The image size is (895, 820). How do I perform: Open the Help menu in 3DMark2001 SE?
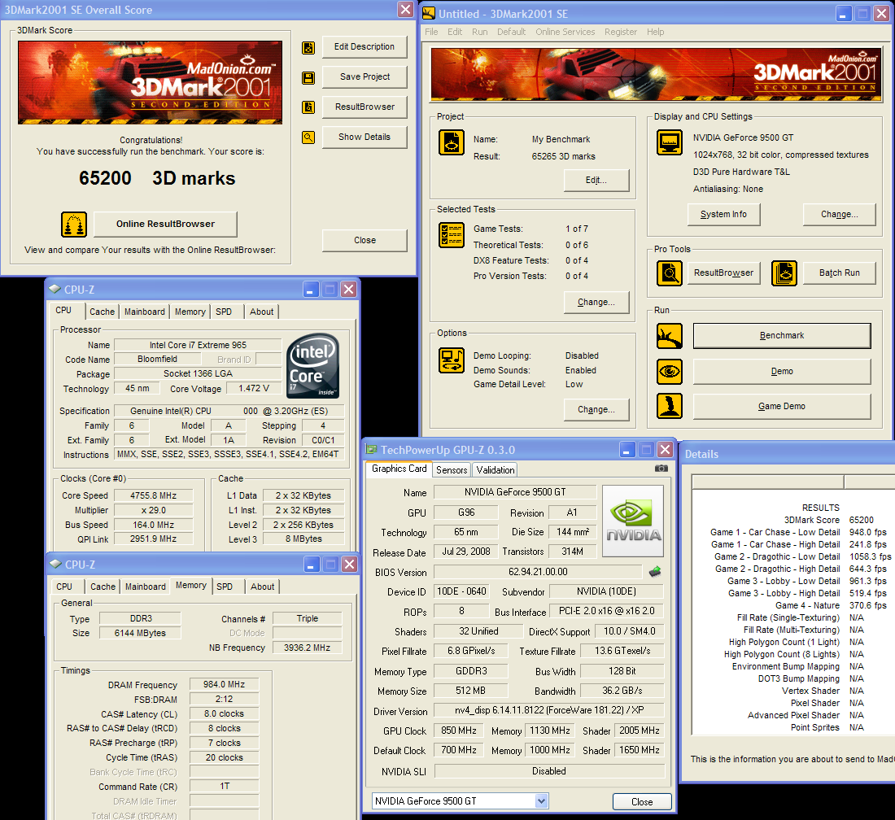pyautogui.click(x=655, y=32)
